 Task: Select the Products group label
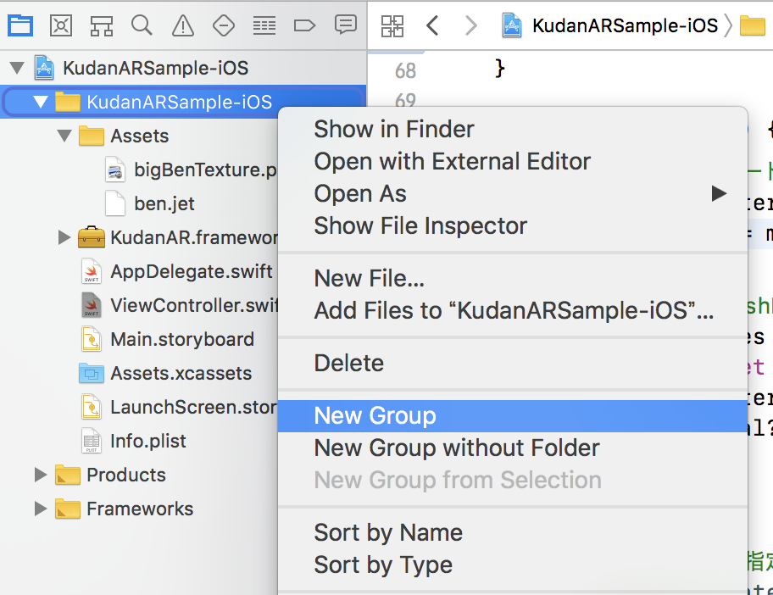(126, 475)
